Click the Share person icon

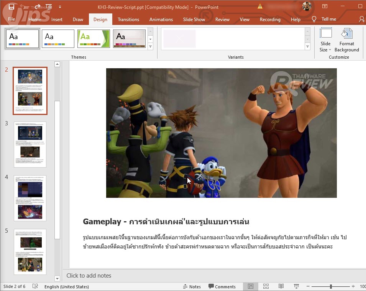361,19
